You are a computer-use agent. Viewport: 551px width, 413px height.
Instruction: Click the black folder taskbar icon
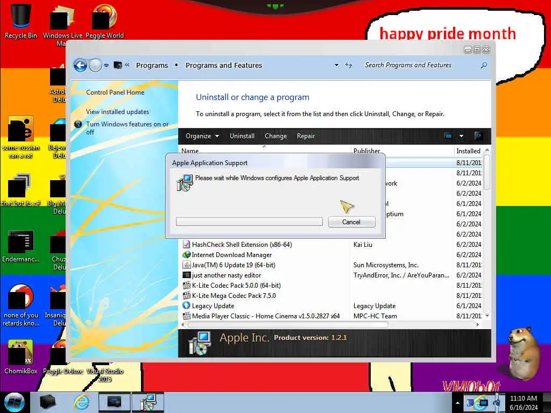click(48, 402)
